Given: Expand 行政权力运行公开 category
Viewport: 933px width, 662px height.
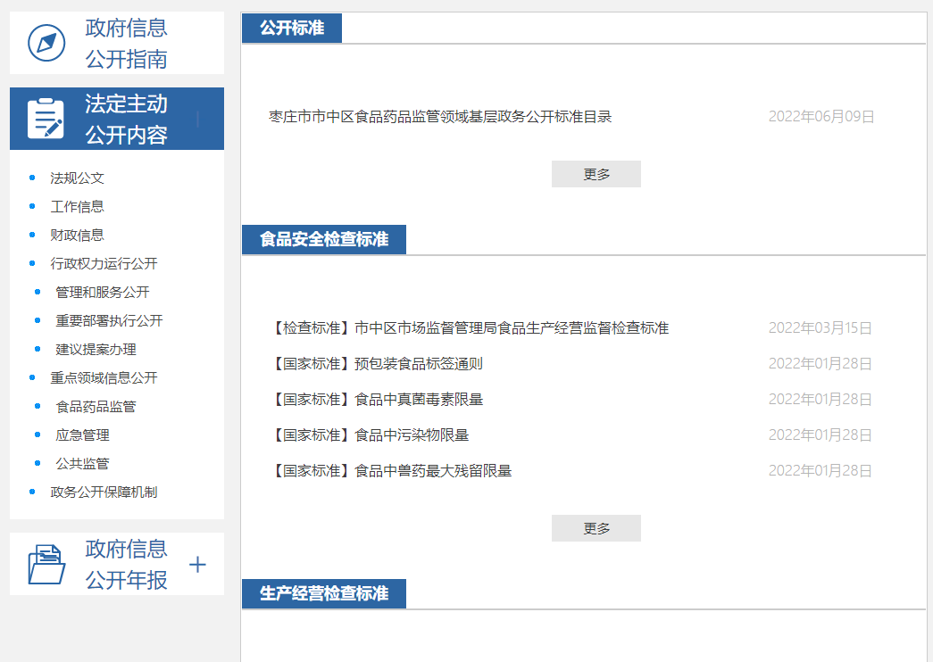Looking at the screenshot, I should click(104, 264).
